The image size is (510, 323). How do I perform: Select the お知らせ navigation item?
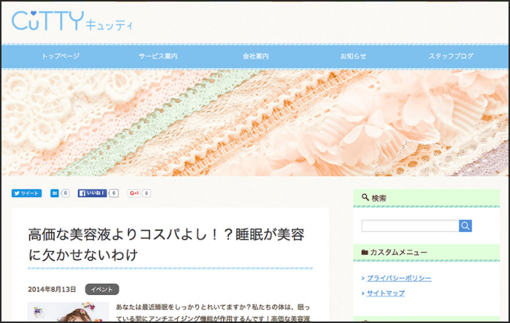354,56
